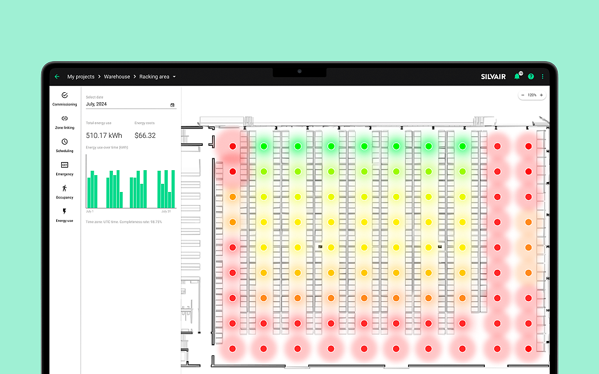Image resolution: width=599 pixels, height=374 pixels.
Task: Open the Scheduling panel
Action: (65, 145)
